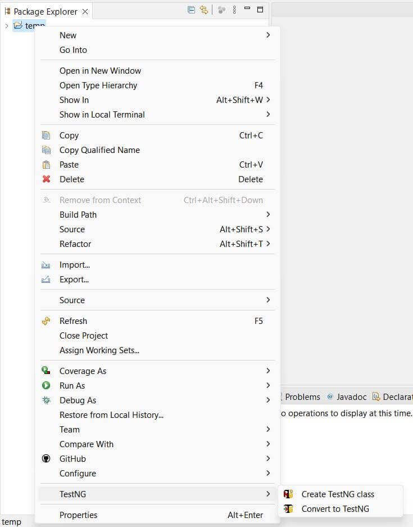
Task: Click the Refresh icon in the menu
Action: 46,321
